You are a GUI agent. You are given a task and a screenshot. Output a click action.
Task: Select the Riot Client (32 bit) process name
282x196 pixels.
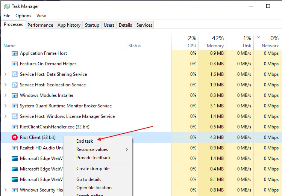38,137
